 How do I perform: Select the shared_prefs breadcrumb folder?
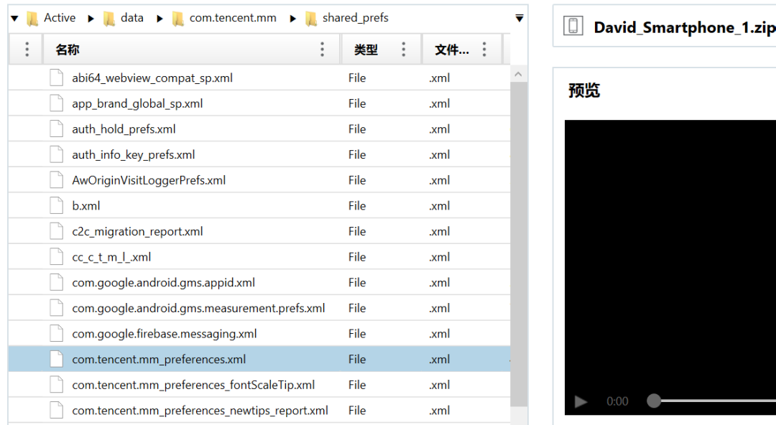coord(347,18)
